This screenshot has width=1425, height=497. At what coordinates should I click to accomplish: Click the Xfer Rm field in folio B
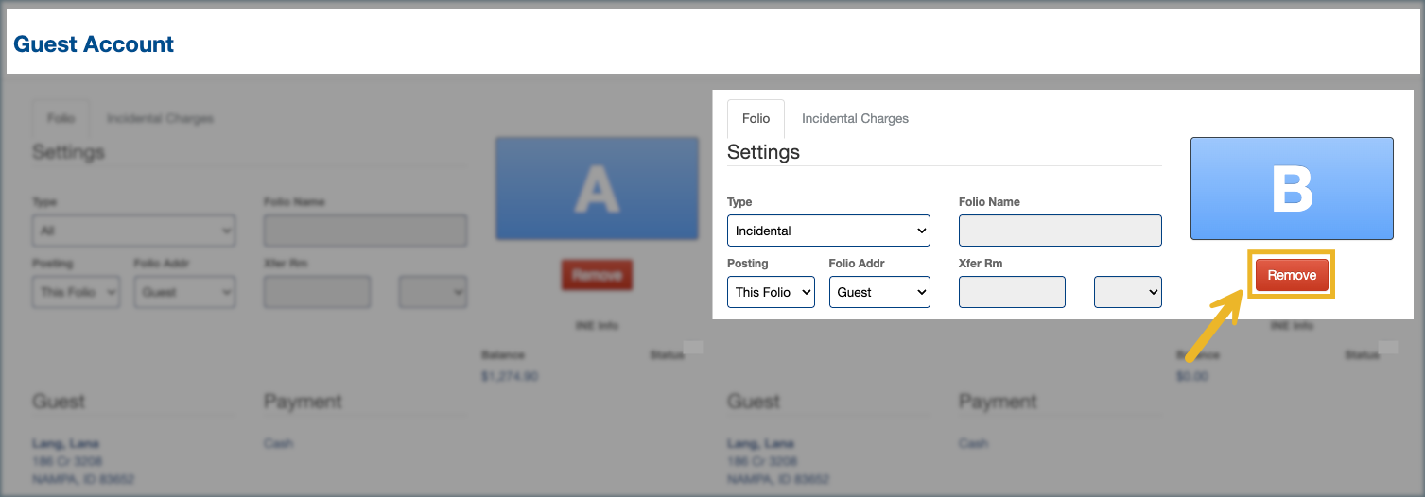pyautogui.click(x=1012, y=292)
